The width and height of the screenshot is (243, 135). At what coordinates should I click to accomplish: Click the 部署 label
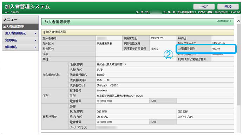(73, 106)
